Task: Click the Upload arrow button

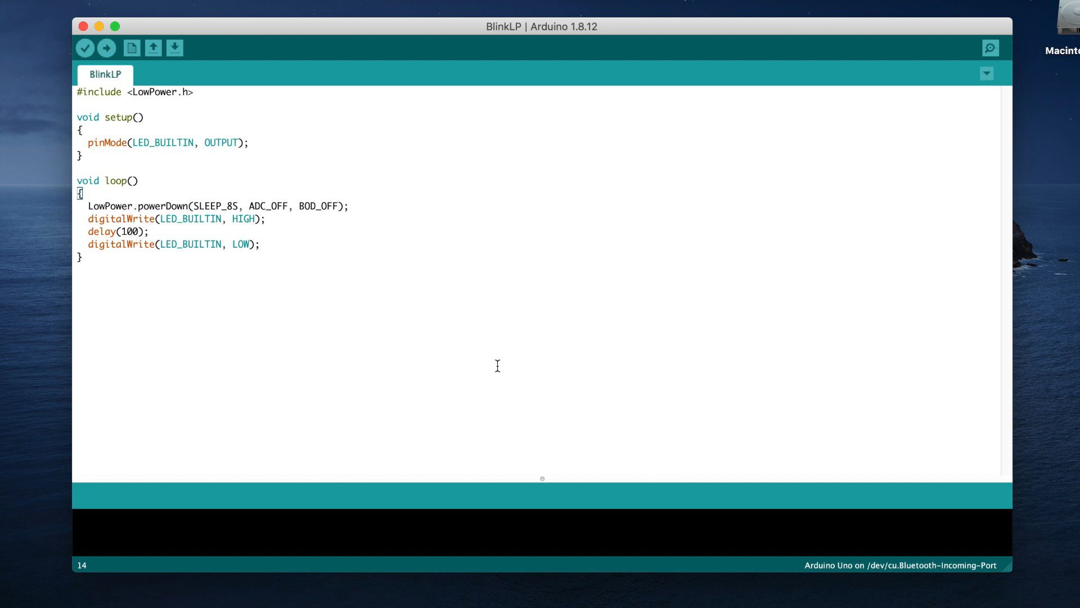Action: 106,48
